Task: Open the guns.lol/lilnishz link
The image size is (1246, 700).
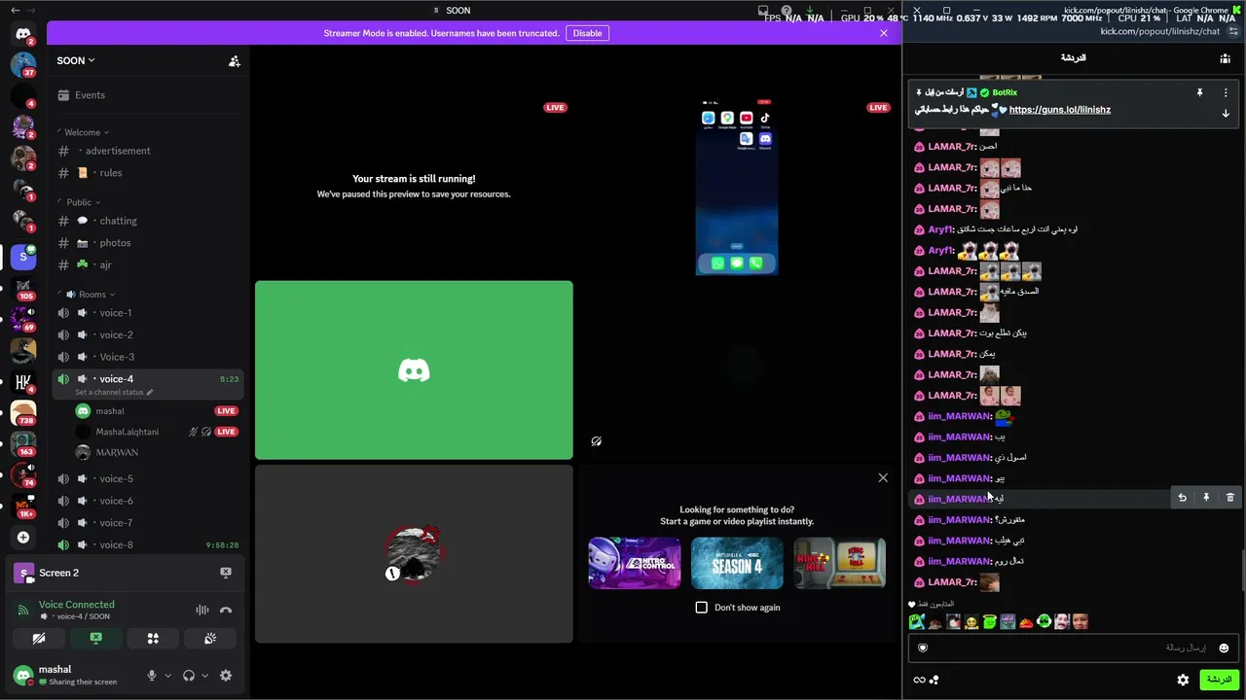Action: 1060,110
